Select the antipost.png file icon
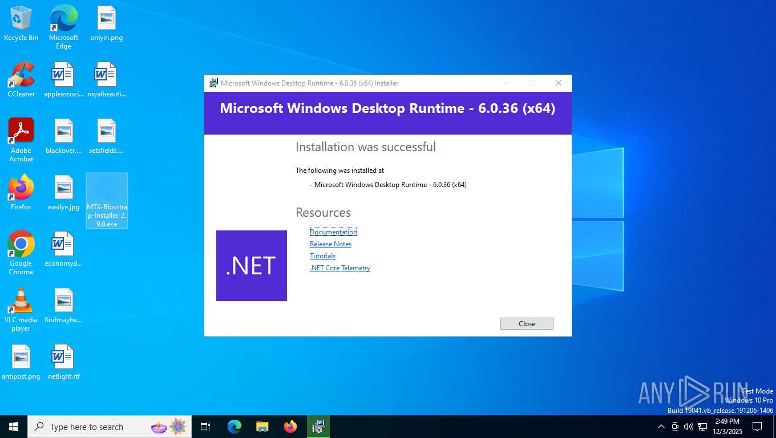This screenshot has height=438, width=776. [x=21, y=362]
